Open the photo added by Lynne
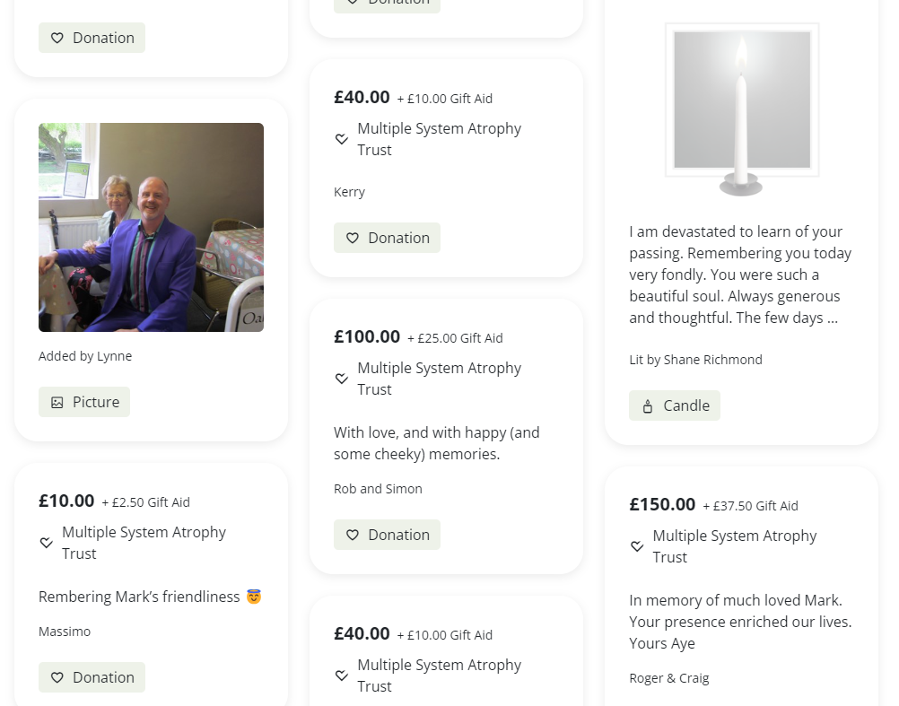899x706 pixels. (x=151, y=227)
